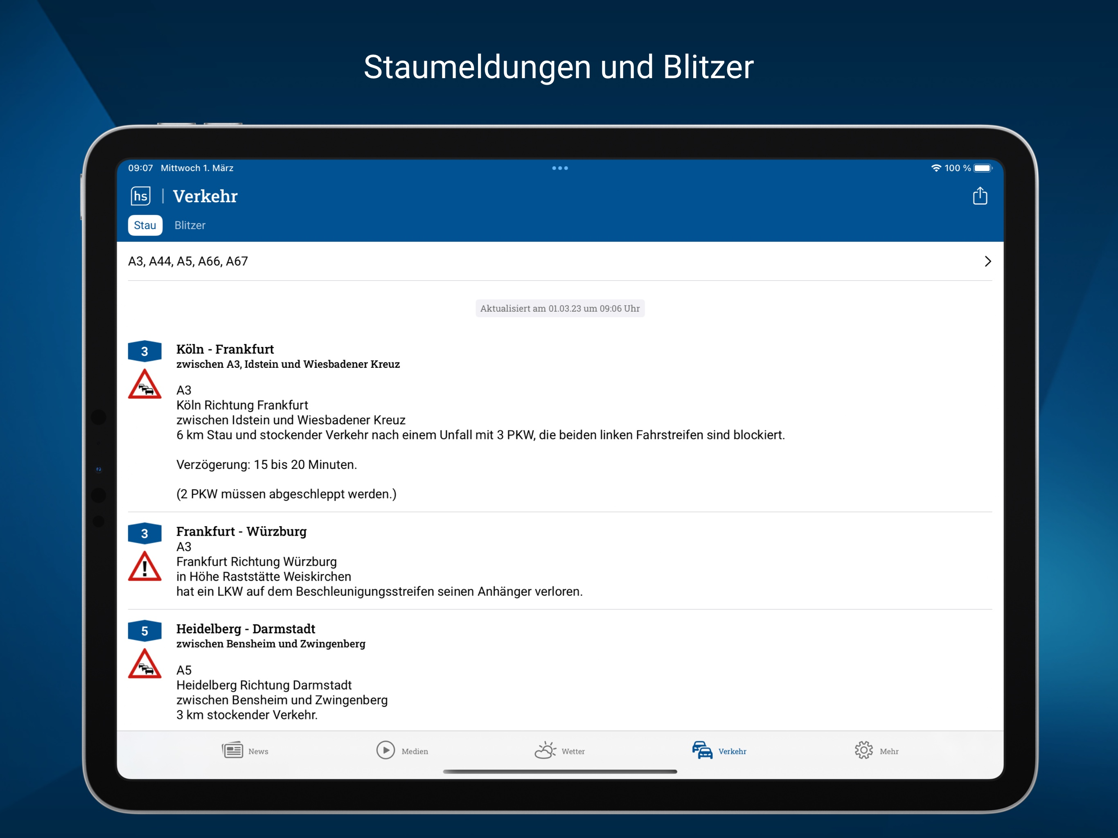Tap the A3 sign icon for Köln - Frankfurt
This screenshot has height=838, width=1118.
[144, 351]
